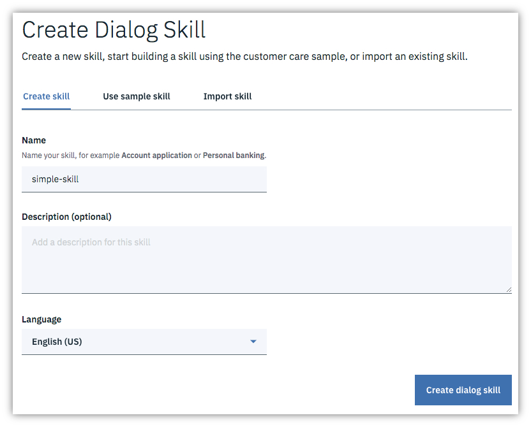Click the English (US) selected value
The image size is (531, 427).
click(x=57, y=342)
